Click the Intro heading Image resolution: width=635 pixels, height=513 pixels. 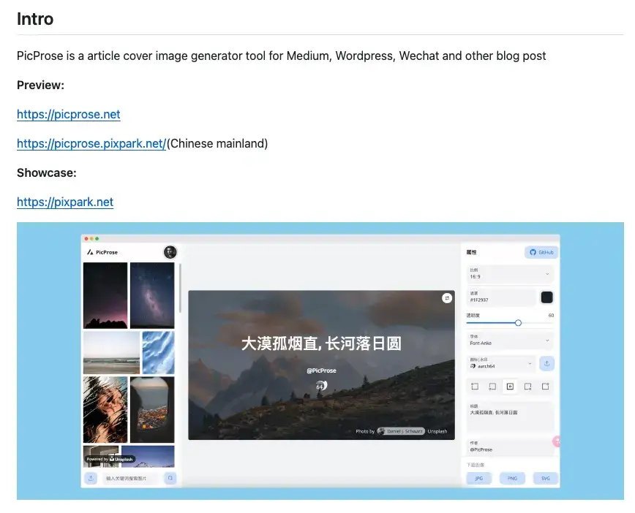click(35, 19)
